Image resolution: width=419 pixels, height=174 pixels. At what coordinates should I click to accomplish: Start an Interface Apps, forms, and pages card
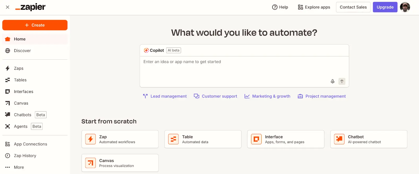tap(286, 139)
